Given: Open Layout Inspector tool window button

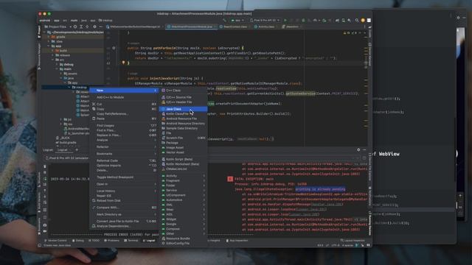Looking at the screenshot, I should (353, 241).
